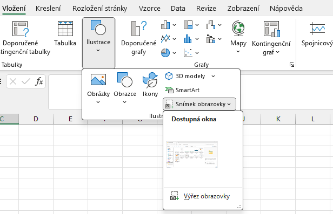Screen dimensions: 333x214
Task: Open Grafy group dialog launcher
Action: (x=292, y=65)
